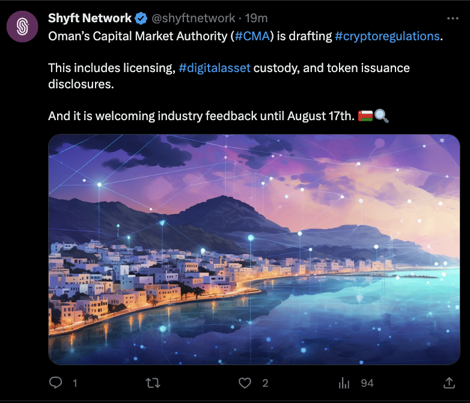Click the tweet's August 17th feedback sentence
Image resolution: width=470 pixels, height=403 pixels.
[x=201, y=115]
